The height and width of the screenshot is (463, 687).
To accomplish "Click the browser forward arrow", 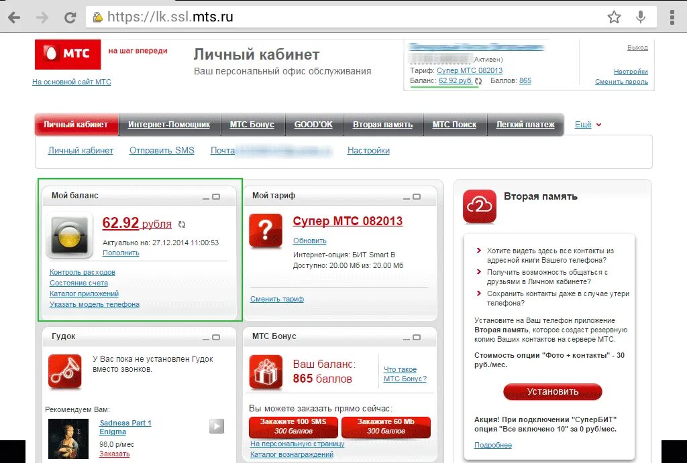I will (42, 17).
